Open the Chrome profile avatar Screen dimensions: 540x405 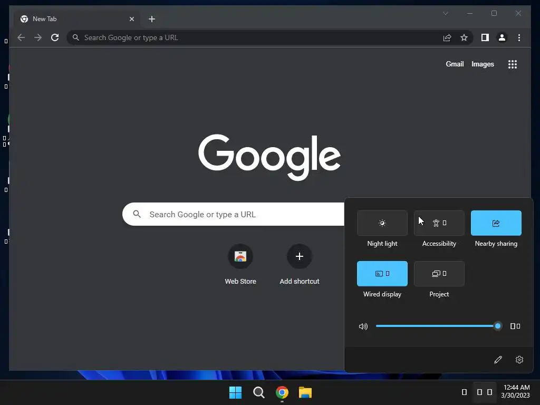pos(502,37)
